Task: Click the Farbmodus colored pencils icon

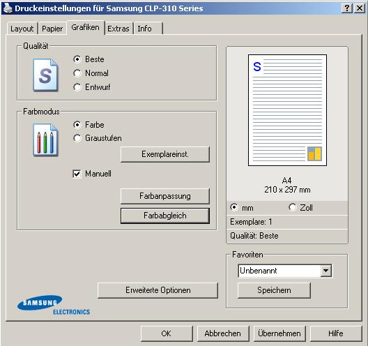Action: (x=45, y=140)
